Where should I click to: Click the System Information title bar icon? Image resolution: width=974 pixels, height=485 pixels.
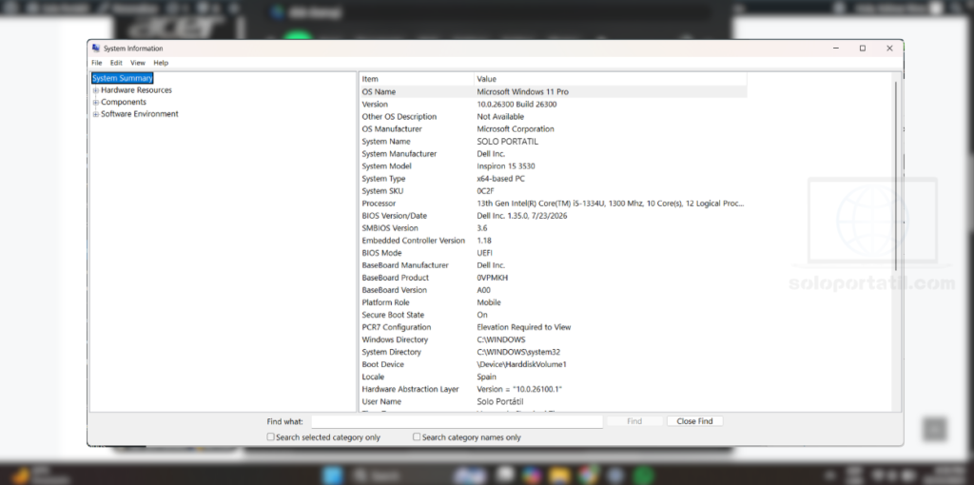click(96, 48)
